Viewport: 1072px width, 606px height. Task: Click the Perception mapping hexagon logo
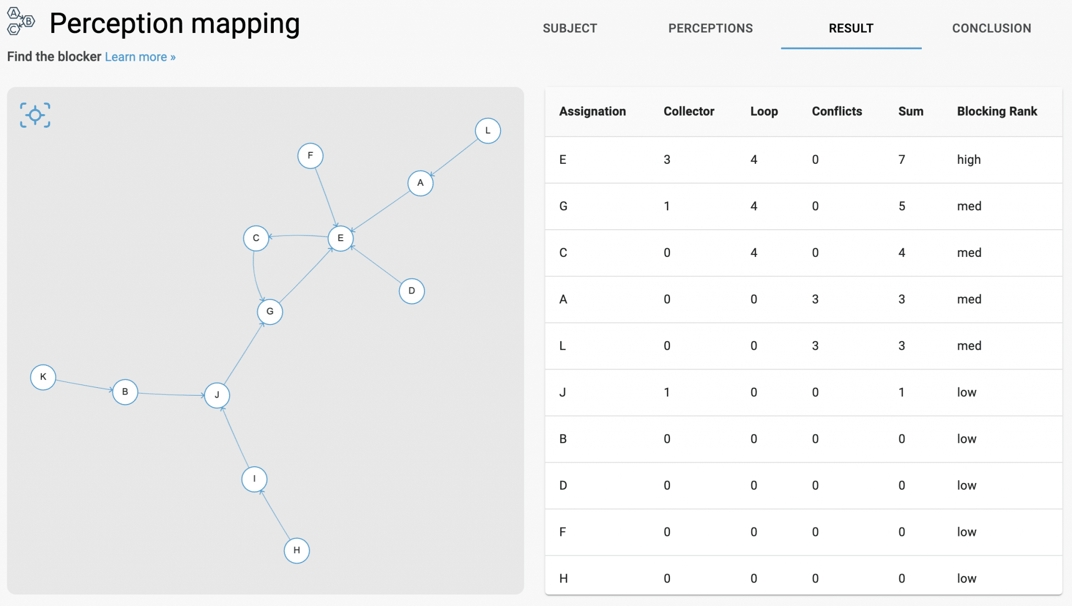20,21
